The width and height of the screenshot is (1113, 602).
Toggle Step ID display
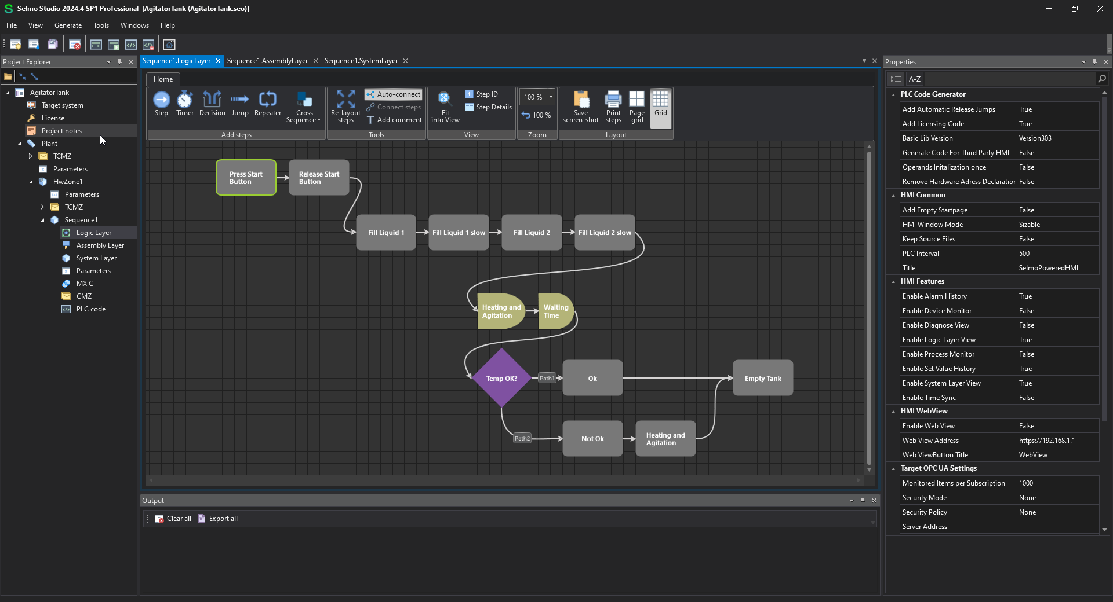pos(482,94)
